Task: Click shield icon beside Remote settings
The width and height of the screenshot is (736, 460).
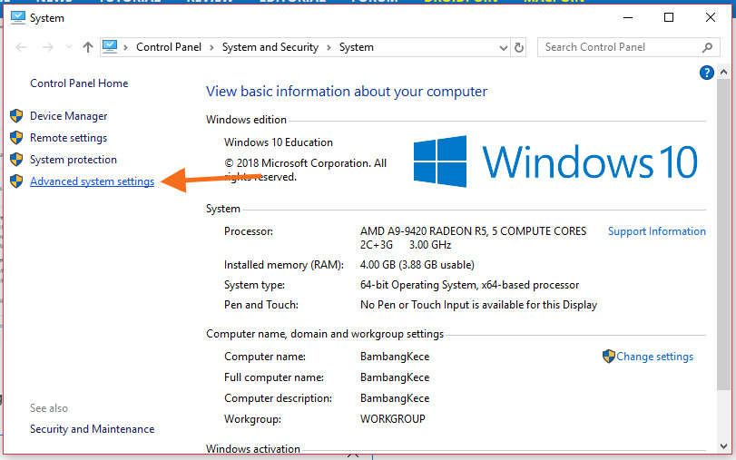Action: click(x=16, y=138)
